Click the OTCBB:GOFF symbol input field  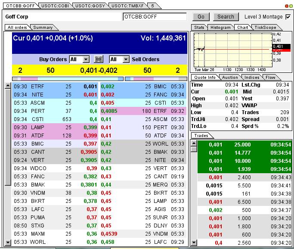(155, 17)
